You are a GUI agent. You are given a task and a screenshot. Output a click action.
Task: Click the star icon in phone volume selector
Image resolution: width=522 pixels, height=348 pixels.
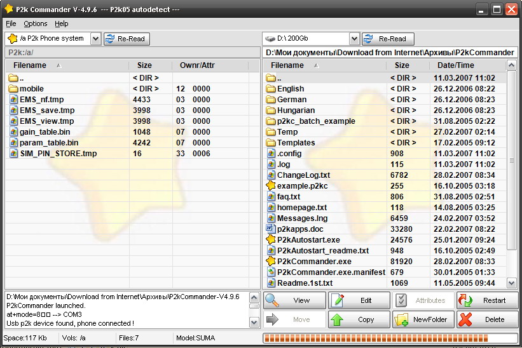point(13,39)
